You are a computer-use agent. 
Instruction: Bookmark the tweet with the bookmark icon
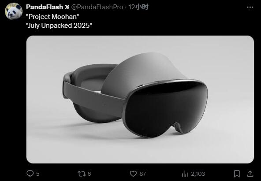tap(237, 174)
